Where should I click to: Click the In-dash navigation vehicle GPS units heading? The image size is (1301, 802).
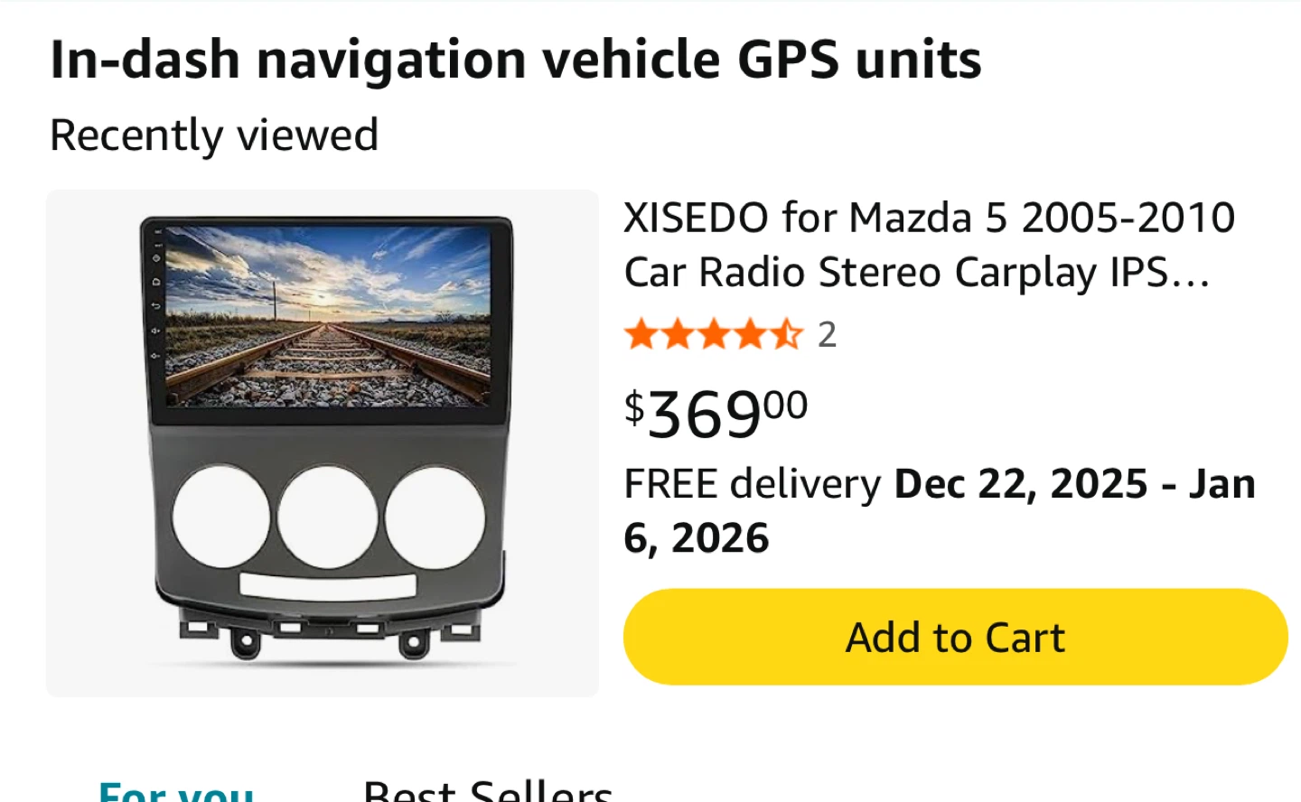[x=515, y=60]
